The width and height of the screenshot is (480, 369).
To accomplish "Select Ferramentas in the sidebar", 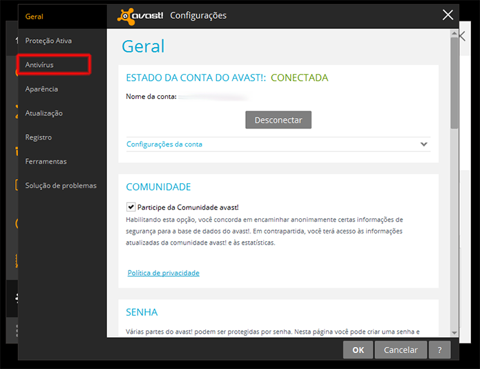I will [46, 162].
